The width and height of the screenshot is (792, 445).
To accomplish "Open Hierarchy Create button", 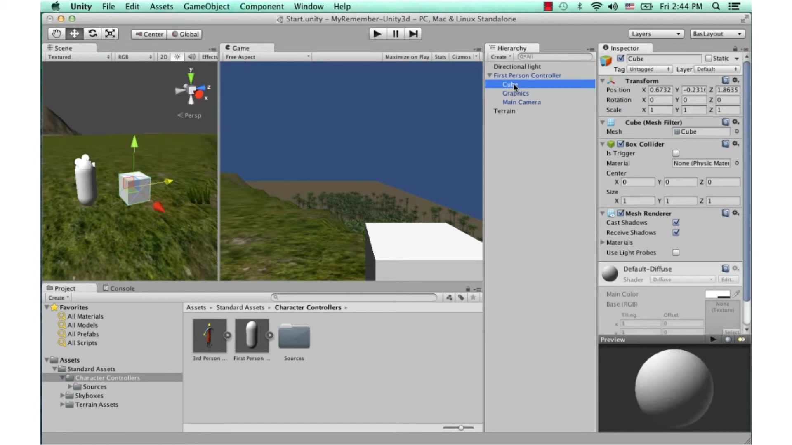I will point(501,57).
